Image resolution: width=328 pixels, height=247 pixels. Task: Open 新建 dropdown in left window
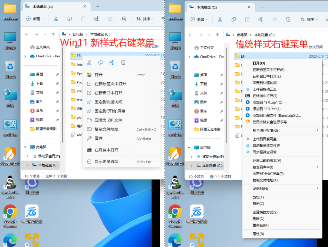(35, 19)
